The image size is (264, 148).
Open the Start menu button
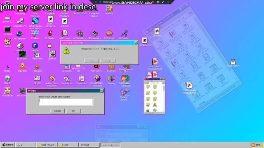click(x=8, y=145)
